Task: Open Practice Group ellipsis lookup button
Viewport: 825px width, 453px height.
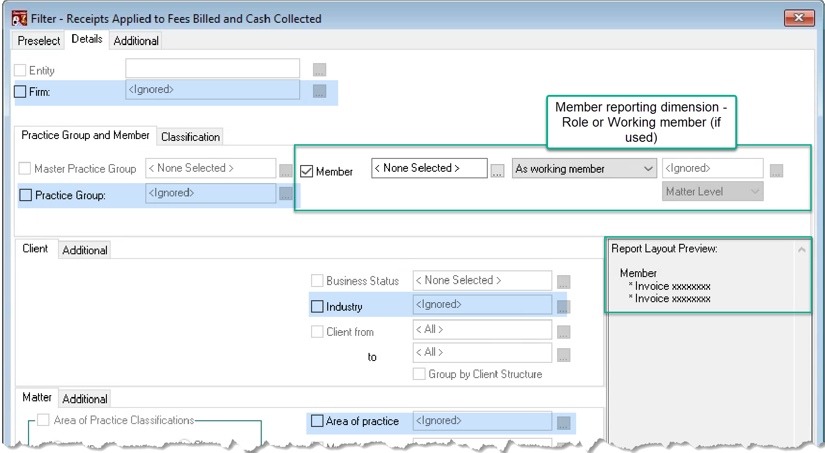Action: click(x=285, y=194)
